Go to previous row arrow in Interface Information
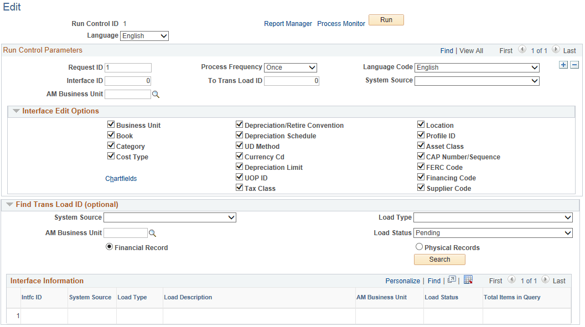The height and width of the screenshot is (327, 585). pos(511,280)
